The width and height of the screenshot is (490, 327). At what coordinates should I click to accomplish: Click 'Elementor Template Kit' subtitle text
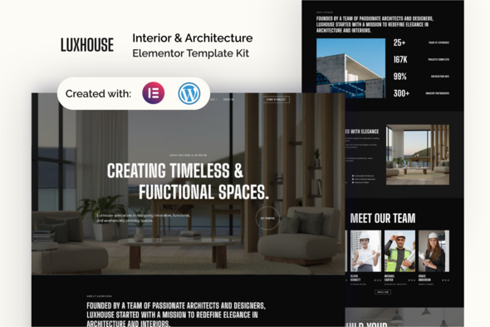(x=191, y=53)
